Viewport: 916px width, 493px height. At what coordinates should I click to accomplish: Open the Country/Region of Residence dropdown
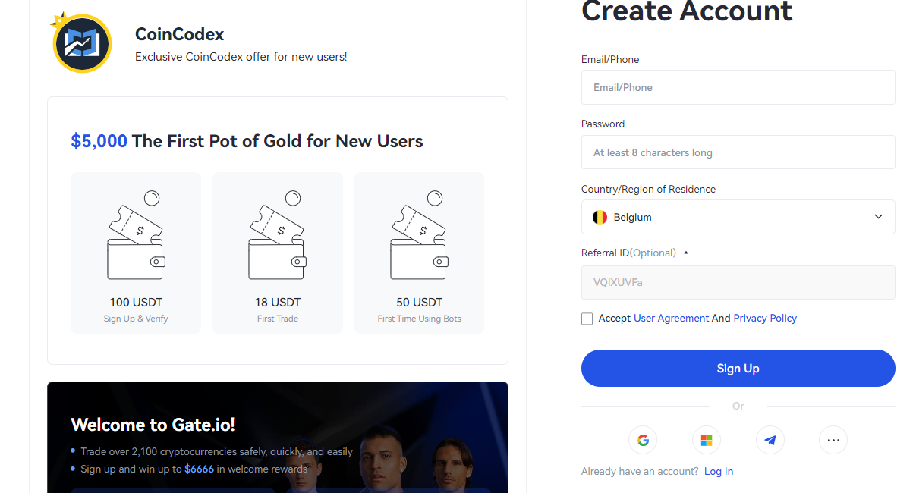(878, 217)
